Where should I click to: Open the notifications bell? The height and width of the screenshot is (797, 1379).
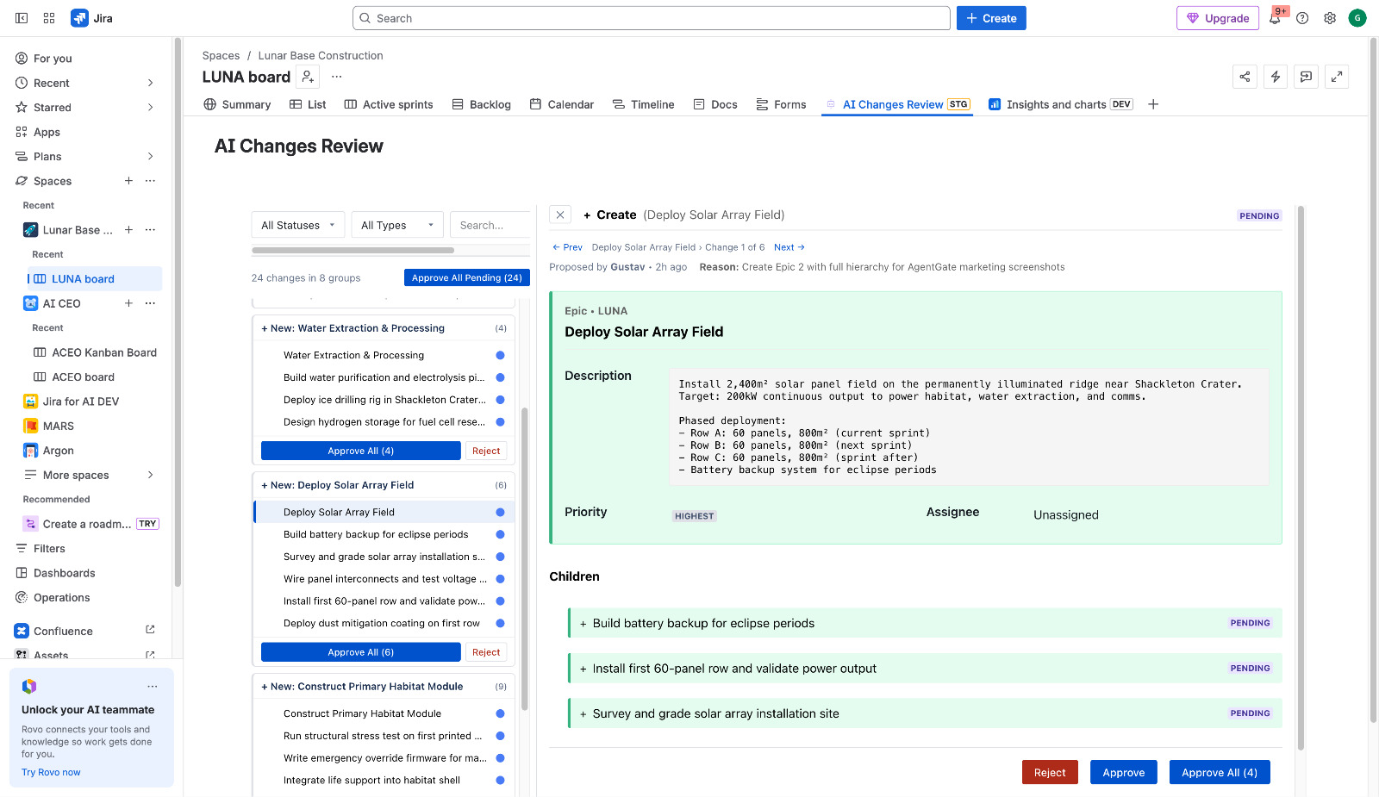1275,18
